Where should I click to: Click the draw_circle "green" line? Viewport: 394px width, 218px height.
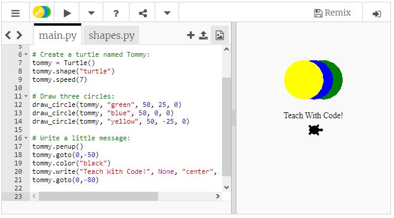[x=107, y=105]
